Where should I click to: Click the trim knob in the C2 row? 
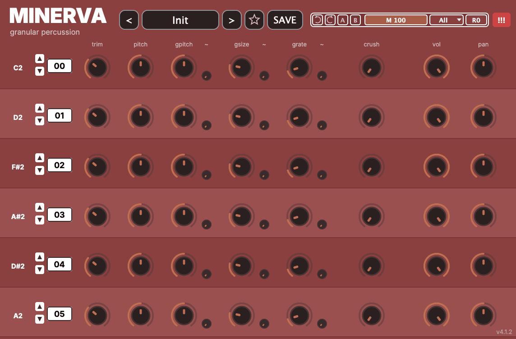pyautogui.click(x=97, y=68)
